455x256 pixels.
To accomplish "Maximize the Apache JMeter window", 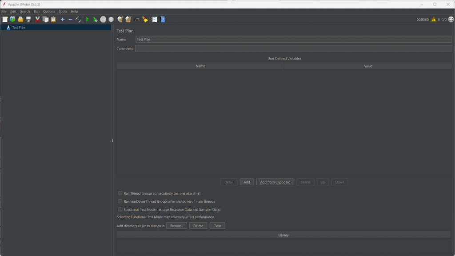I will point(435,4).
